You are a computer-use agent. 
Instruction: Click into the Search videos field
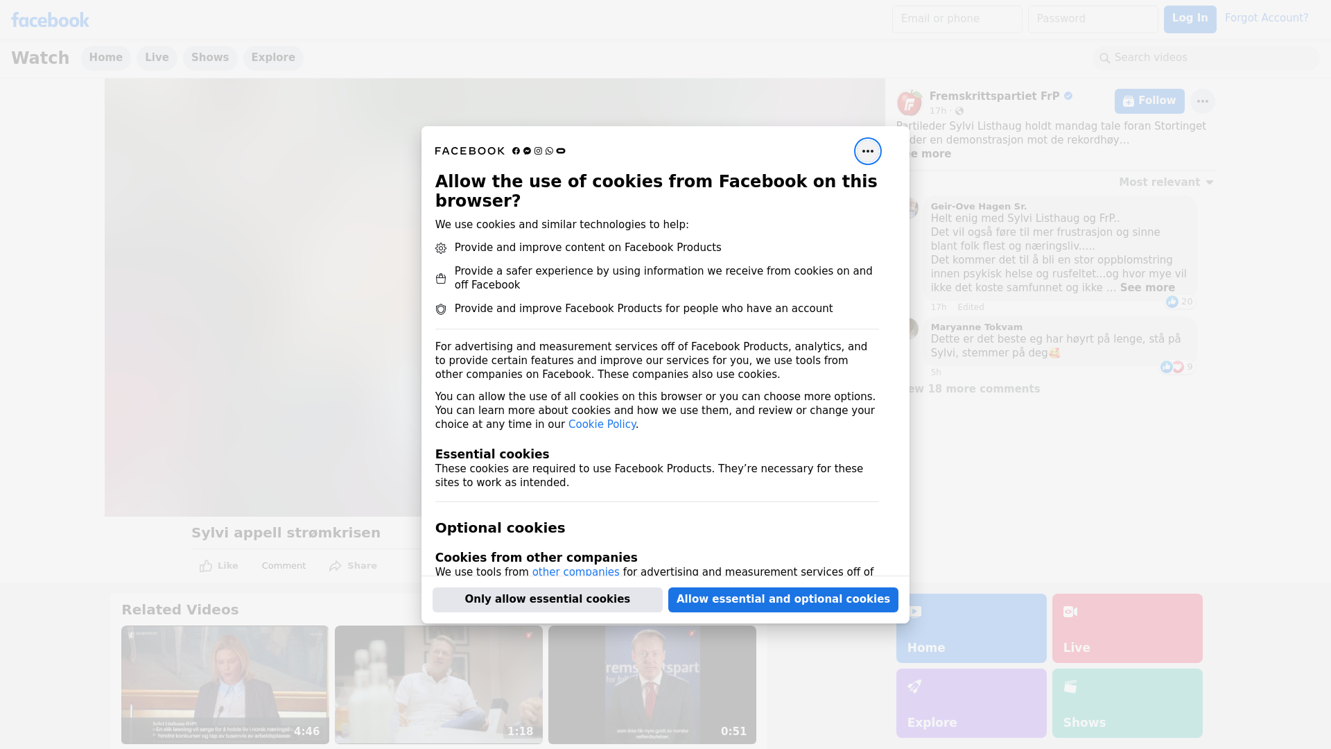[1206, 58]
